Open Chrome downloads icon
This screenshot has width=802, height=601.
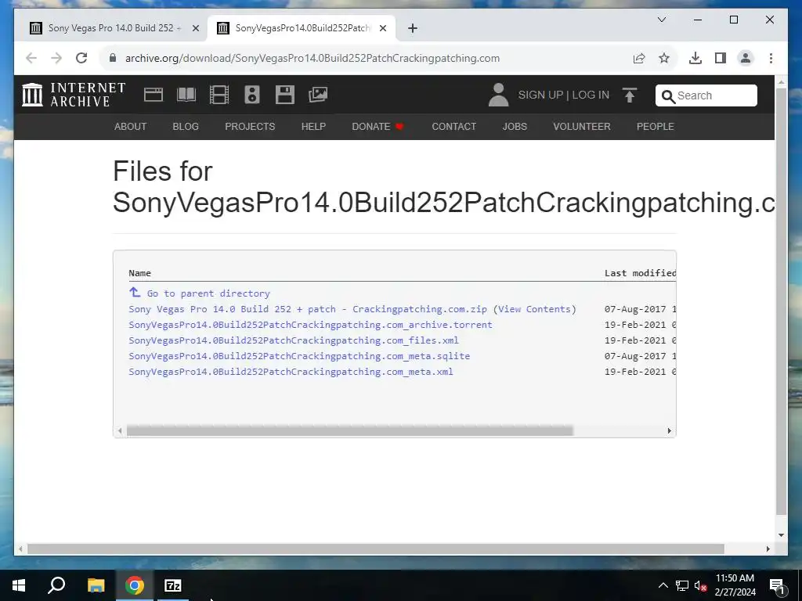tap(695, 58)
